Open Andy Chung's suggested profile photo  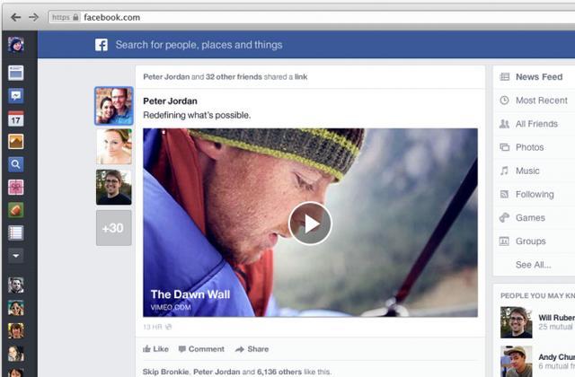[x=517, y=361]
